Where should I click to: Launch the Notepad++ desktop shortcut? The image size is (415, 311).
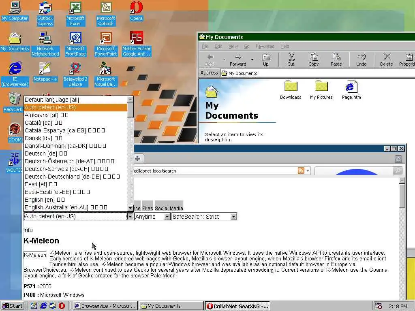tap(45, 72)
